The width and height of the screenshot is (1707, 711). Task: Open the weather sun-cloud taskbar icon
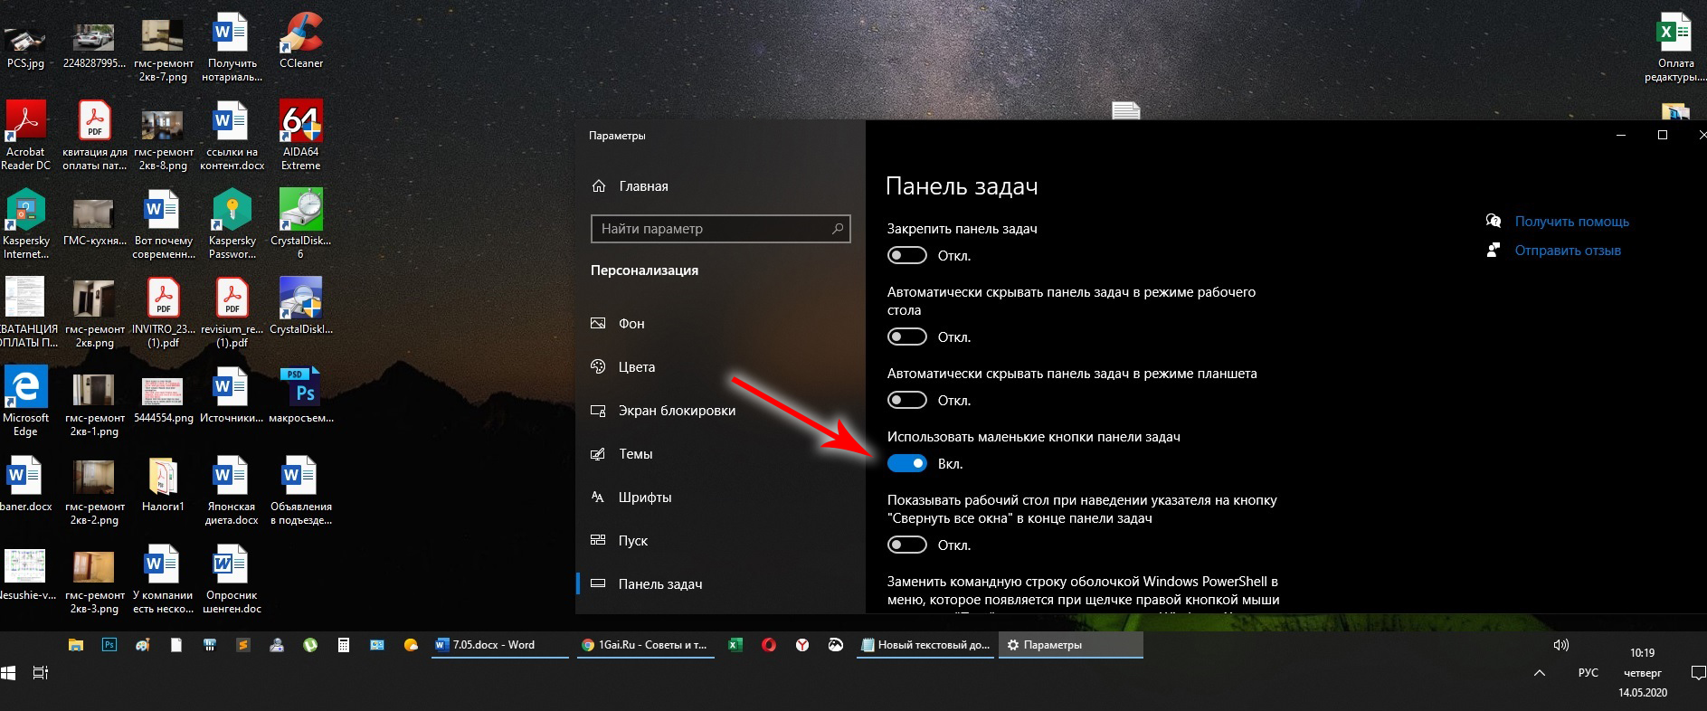point(411,645)
